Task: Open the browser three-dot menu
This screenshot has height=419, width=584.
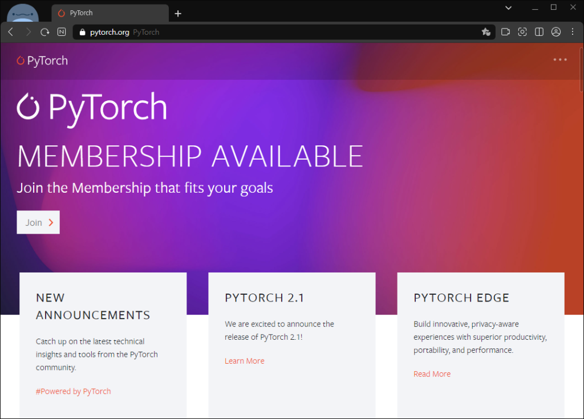Action: (x=573, y=32)
